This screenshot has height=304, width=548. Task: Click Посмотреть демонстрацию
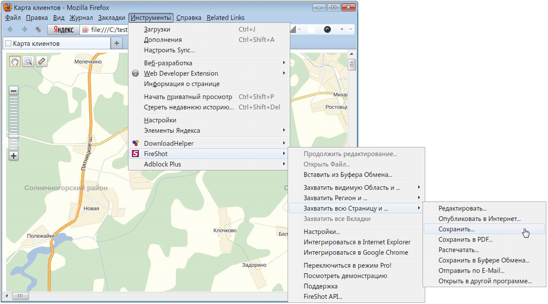[356, 276]
